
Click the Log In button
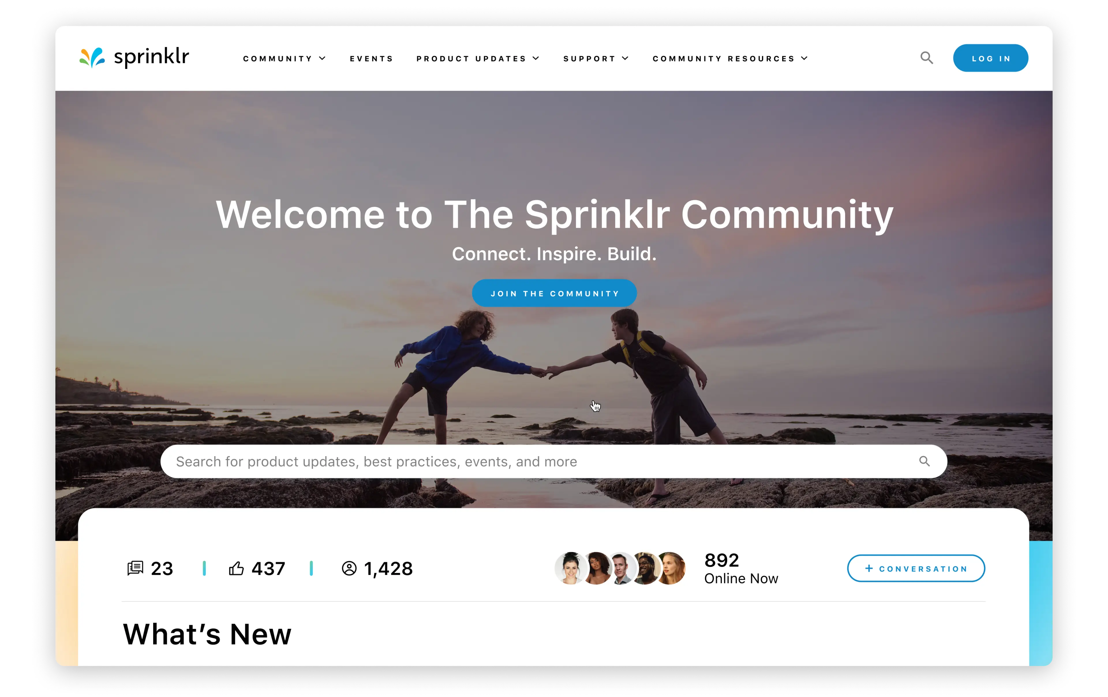(x=990, y=58)
